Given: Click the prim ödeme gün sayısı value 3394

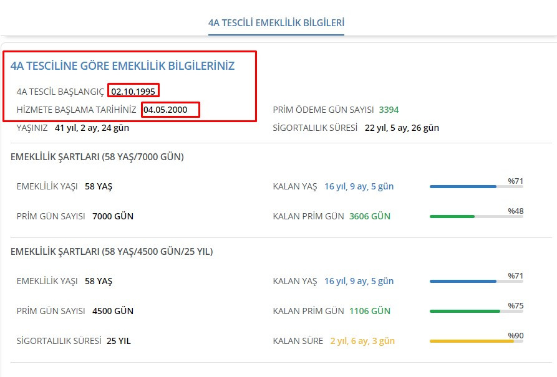Looking at the screenshot, I should [x=389, y=110].
